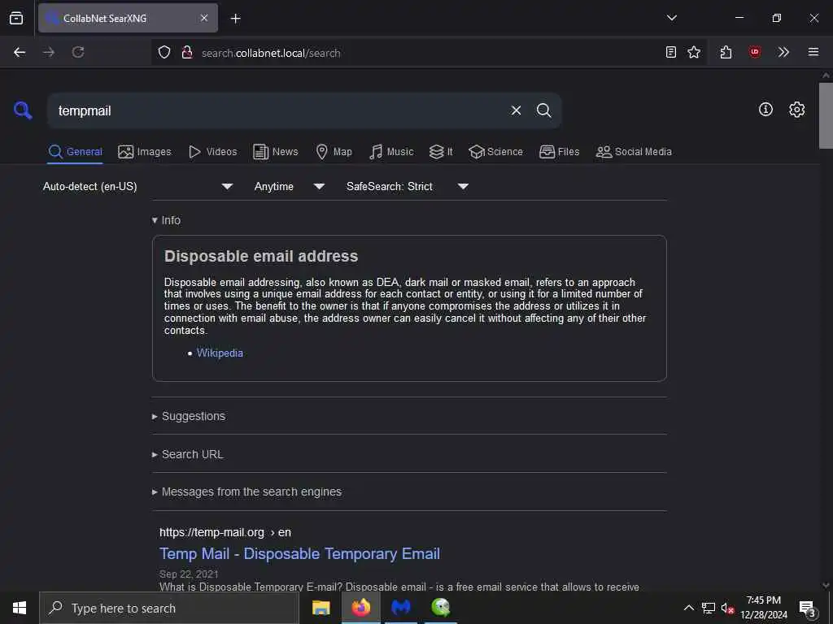Open the Anytime time range dropdown
Image resolution: width=833 pixels, height=624 pixels.
tap(289, 186)
